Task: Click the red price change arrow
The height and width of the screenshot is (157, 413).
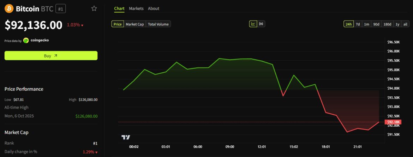Action: (x=82, y=25)
